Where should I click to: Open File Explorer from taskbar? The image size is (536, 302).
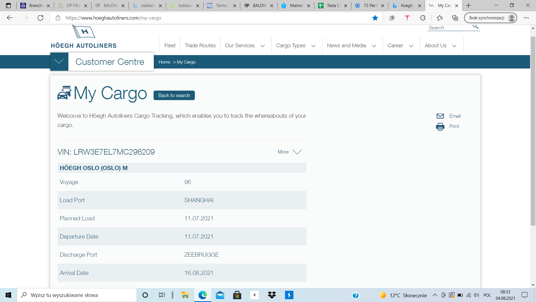(185, 295)
